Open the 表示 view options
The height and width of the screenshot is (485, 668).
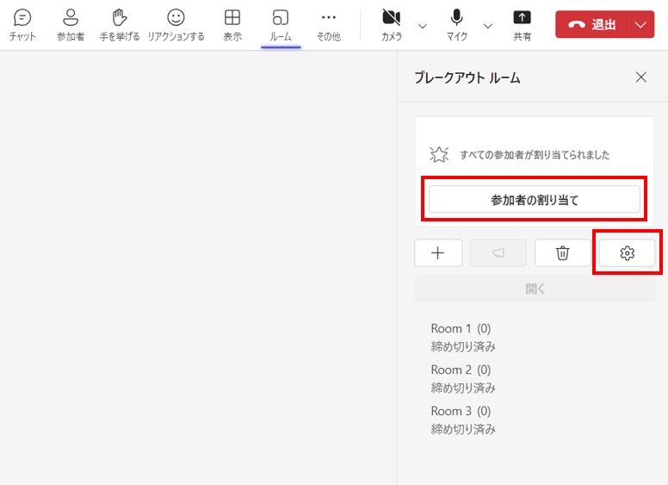[232, 26]
